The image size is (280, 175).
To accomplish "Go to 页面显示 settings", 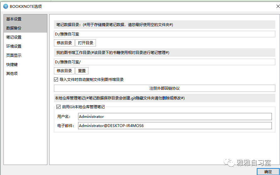I will [x=25, y=56].
